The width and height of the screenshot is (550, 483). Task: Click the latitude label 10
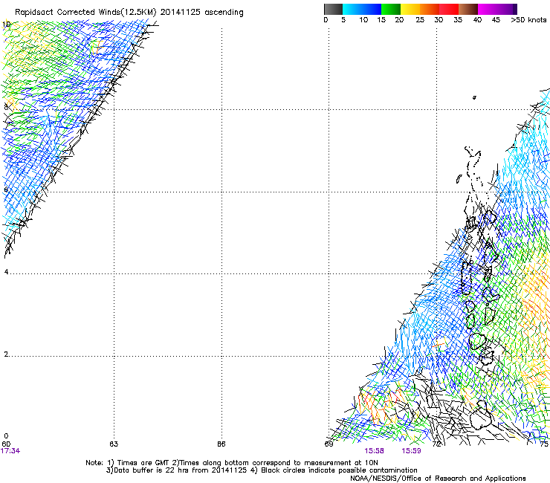[x=6, y=25]
